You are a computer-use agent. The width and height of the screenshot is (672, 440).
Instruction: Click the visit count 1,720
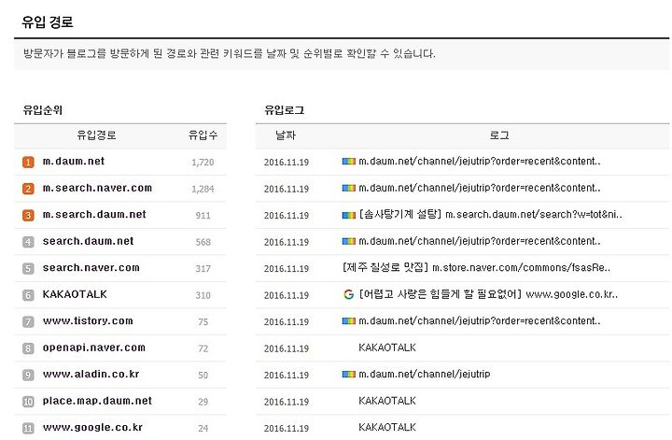click(x=203, y=163)
